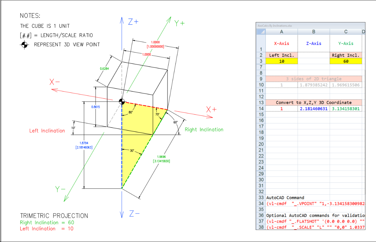
Task: Click the 10° angle label at left
Action: pos(74,128)
